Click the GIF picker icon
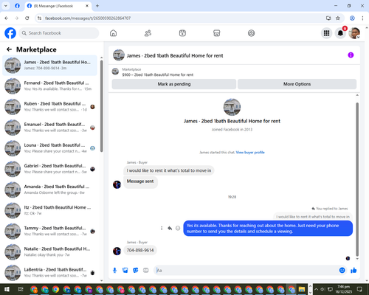 click(x=146, y=271)
